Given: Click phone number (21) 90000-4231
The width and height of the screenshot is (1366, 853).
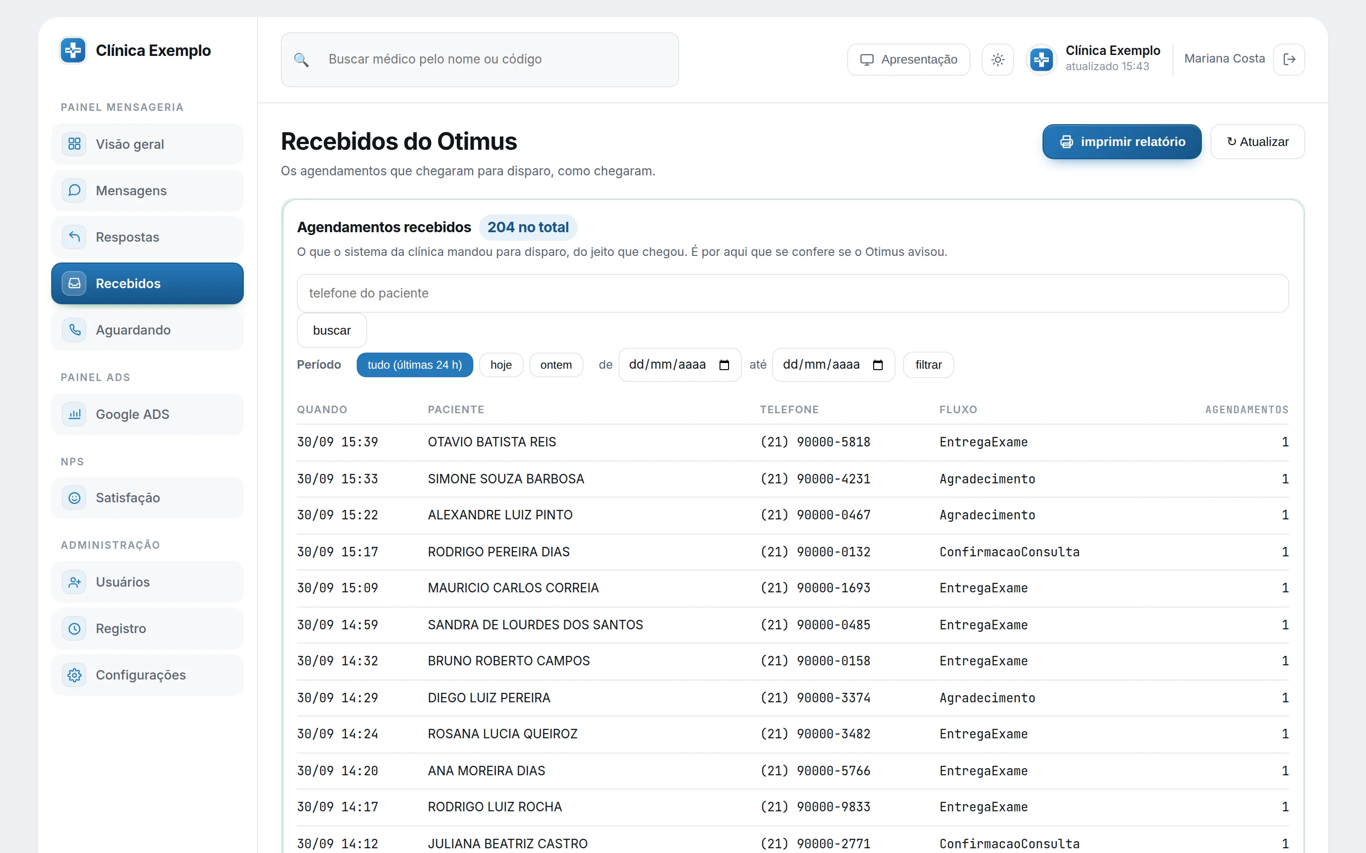Looking at the screenshot, I should (x=815, y=479).
